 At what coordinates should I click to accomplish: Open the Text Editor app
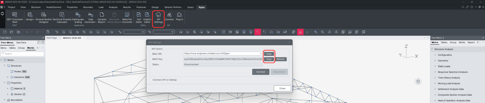(x=139, y=17)
